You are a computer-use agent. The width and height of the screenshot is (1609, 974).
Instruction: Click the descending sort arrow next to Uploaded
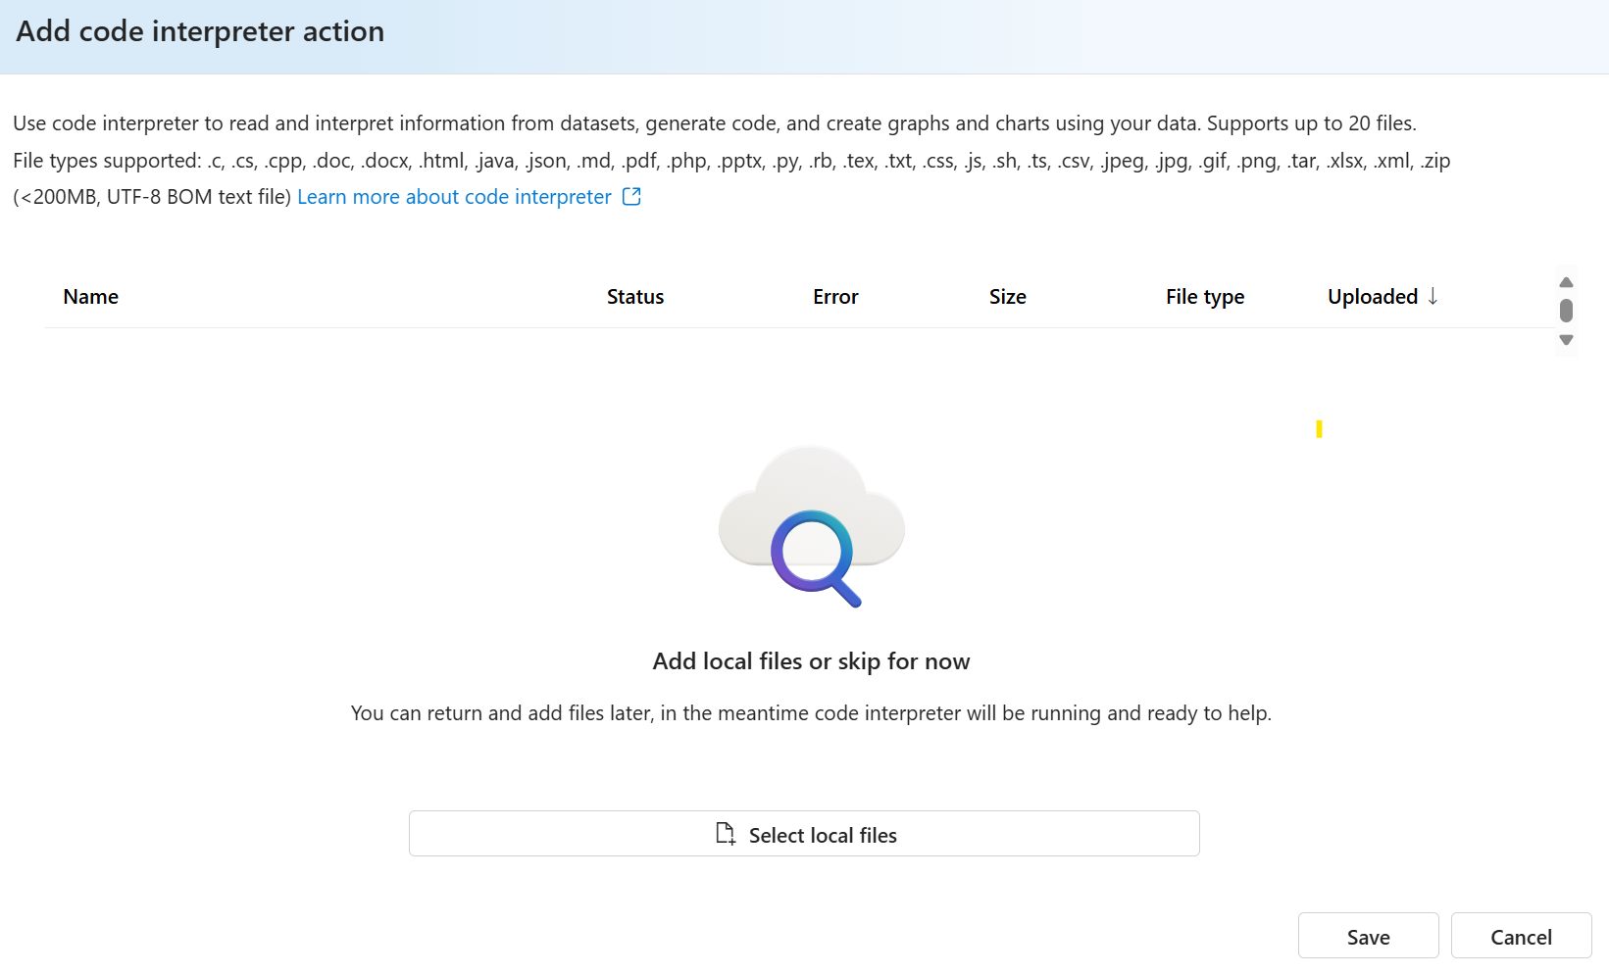(1433, 296)
